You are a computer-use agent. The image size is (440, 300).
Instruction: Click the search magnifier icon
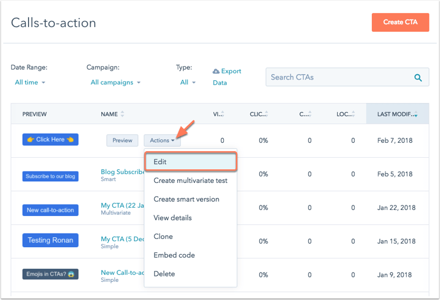[418, 77]
